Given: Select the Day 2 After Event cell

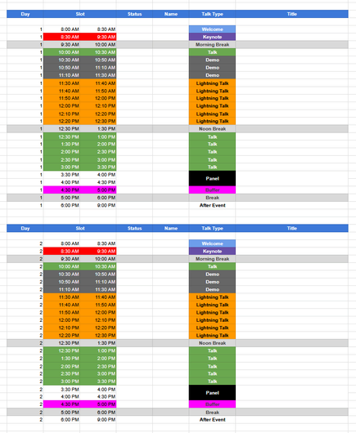Looking at the screenshot, I should click(x=212, y=419).
